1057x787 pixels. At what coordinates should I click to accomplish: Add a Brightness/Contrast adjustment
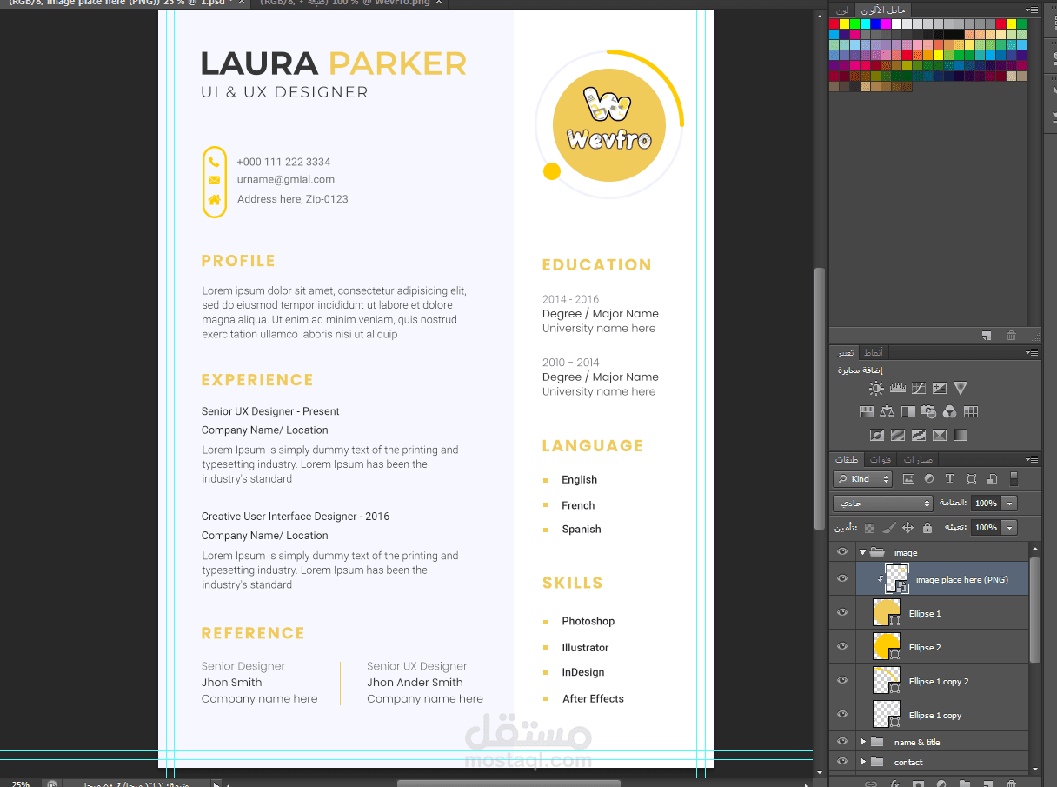[x=876, y=389]
